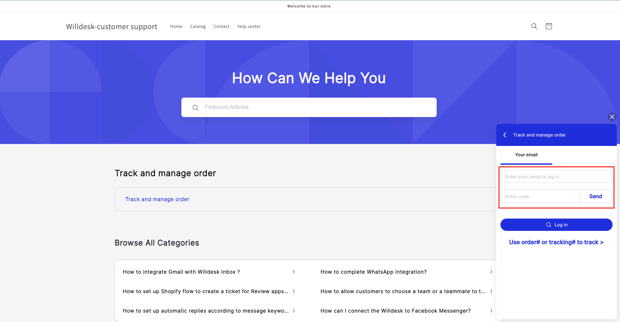620x322 pixels.
Task: Click the Send code button
Action: (595, 197)
